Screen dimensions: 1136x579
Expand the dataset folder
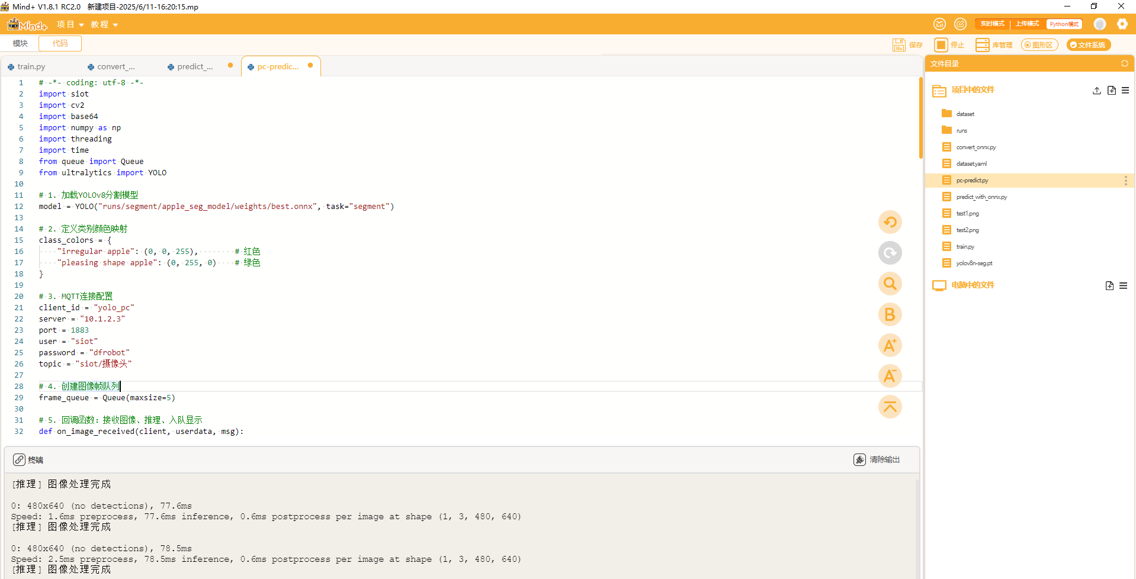[965, 114]
